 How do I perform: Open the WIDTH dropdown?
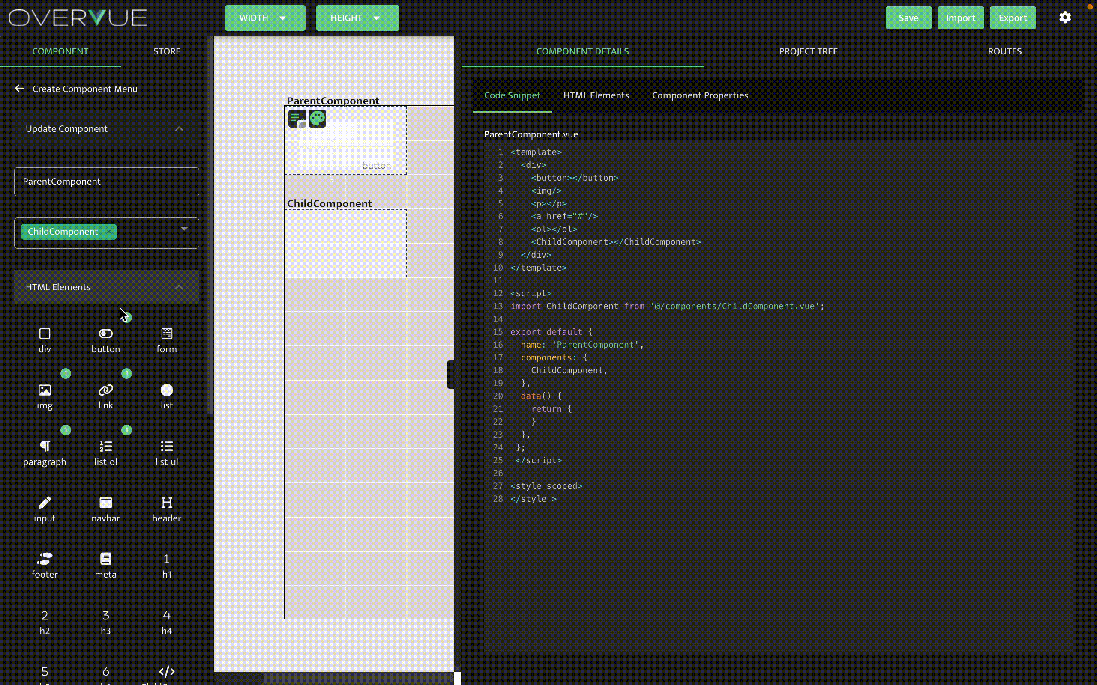coord(265,18)
